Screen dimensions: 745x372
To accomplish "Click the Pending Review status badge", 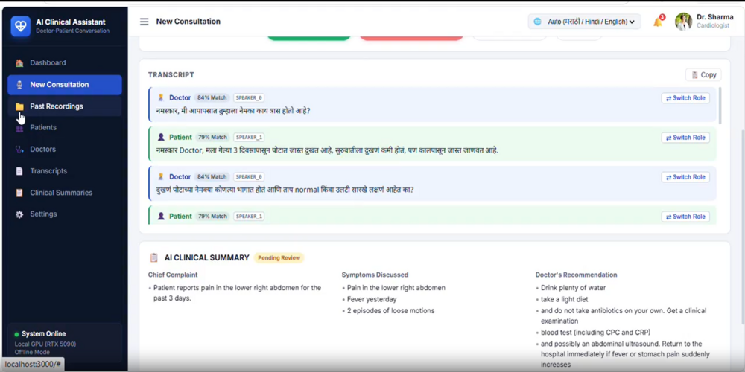I will pyautogui.click(x=279, y=258).
